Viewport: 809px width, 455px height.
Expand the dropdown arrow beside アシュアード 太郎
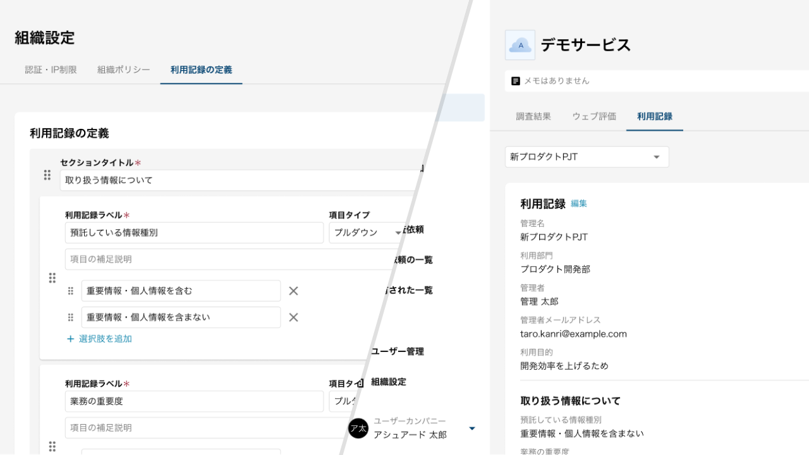click(x=471, y=428)
